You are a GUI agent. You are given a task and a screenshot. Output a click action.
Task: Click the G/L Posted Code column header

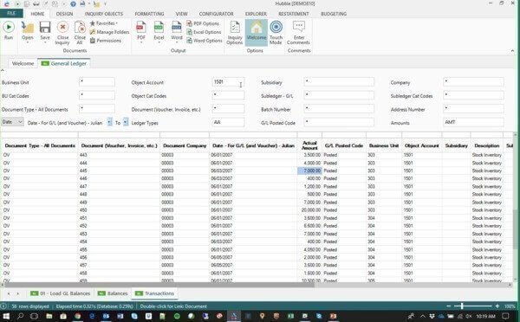[x=344, y=145]
